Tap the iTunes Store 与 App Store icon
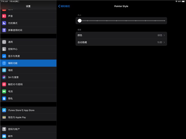This screenshot has width=186, height=139. tap(4, 110)
